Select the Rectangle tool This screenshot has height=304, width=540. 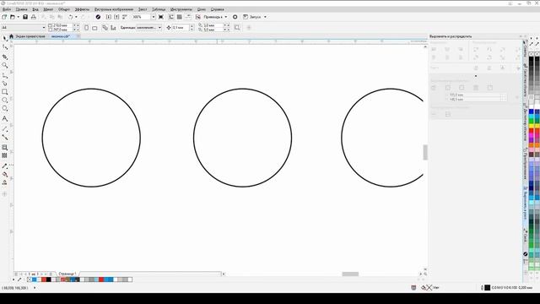[5, 92]
